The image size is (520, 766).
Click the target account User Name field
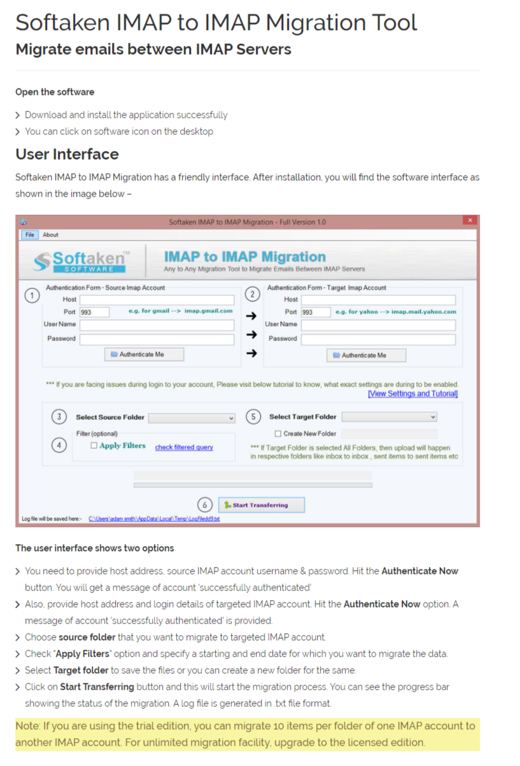tap(378, 325)
